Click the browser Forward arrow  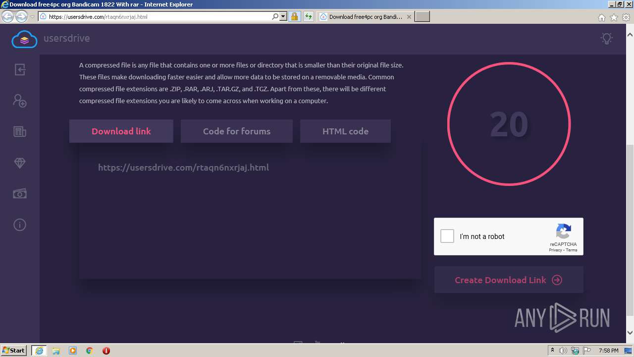(x=21, y=17)
